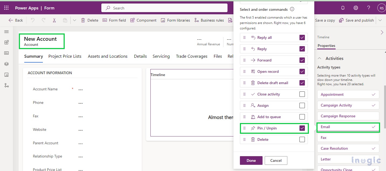386x171 pixels.
Task: Click Save a copy
Action: click(325, 20)
